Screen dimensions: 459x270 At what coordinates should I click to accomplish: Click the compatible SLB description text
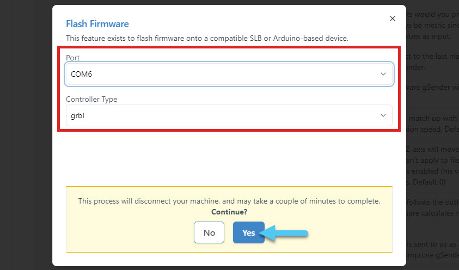tap(207, 38)
